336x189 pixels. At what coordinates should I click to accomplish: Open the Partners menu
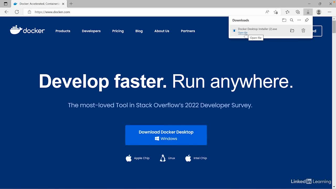(188, 31)
